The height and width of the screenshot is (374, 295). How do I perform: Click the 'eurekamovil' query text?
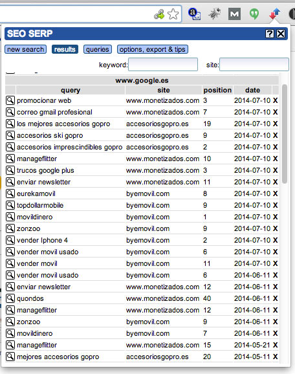(x=36, y=193)
